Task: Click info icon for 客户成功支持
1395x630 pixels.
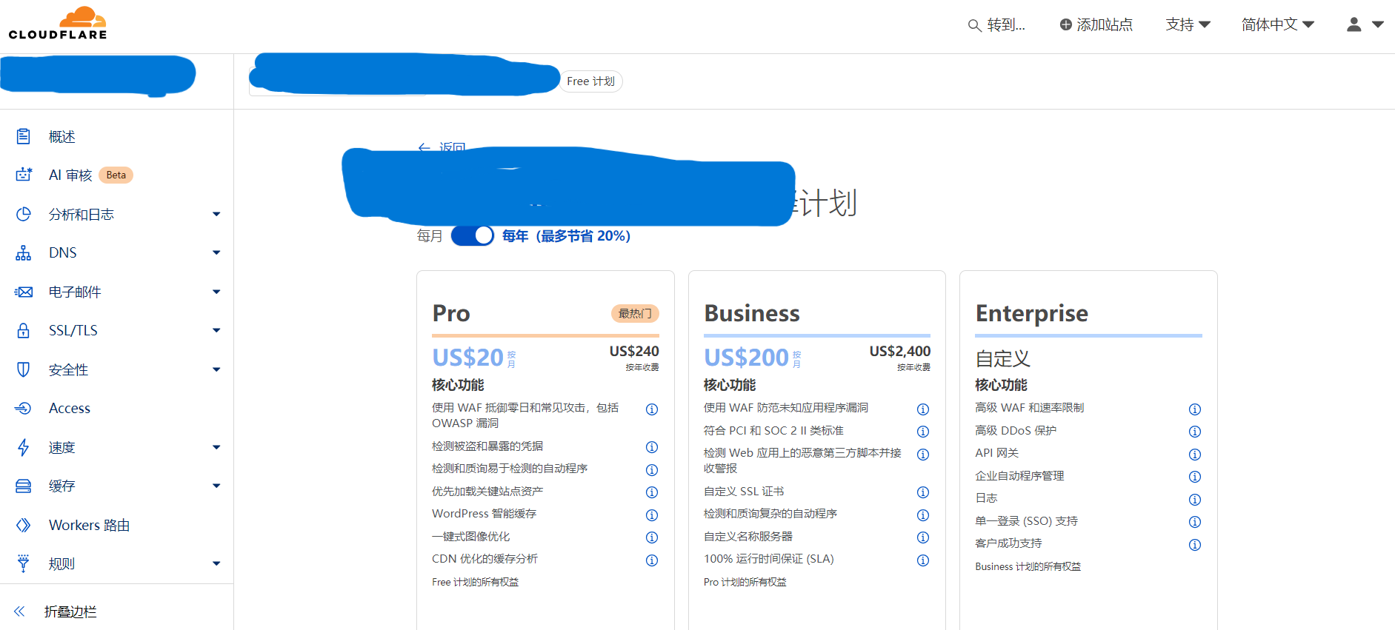Action: [x=1195, y=545]
